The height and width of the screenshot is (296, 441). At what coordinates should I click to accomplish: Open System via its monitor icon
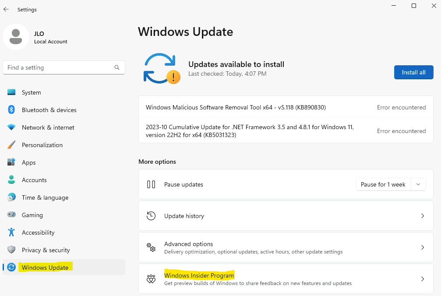click(x=11, y=92)
